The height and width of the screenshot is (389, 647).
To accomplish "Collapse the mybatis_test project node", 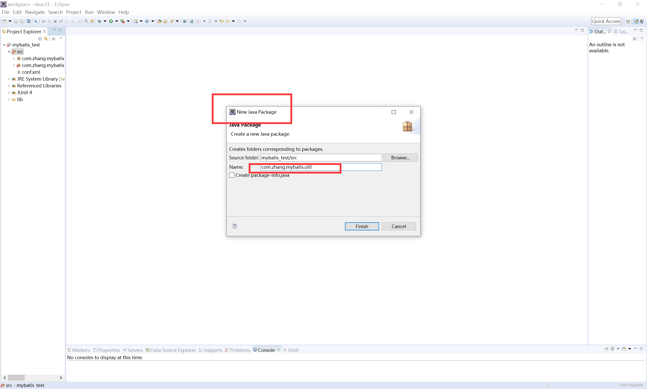I will click(x=4, y=45).
